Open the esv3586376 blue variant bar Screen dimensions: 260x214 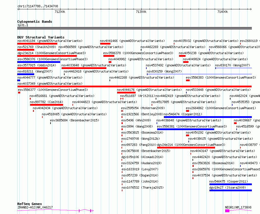click(39, 62)
